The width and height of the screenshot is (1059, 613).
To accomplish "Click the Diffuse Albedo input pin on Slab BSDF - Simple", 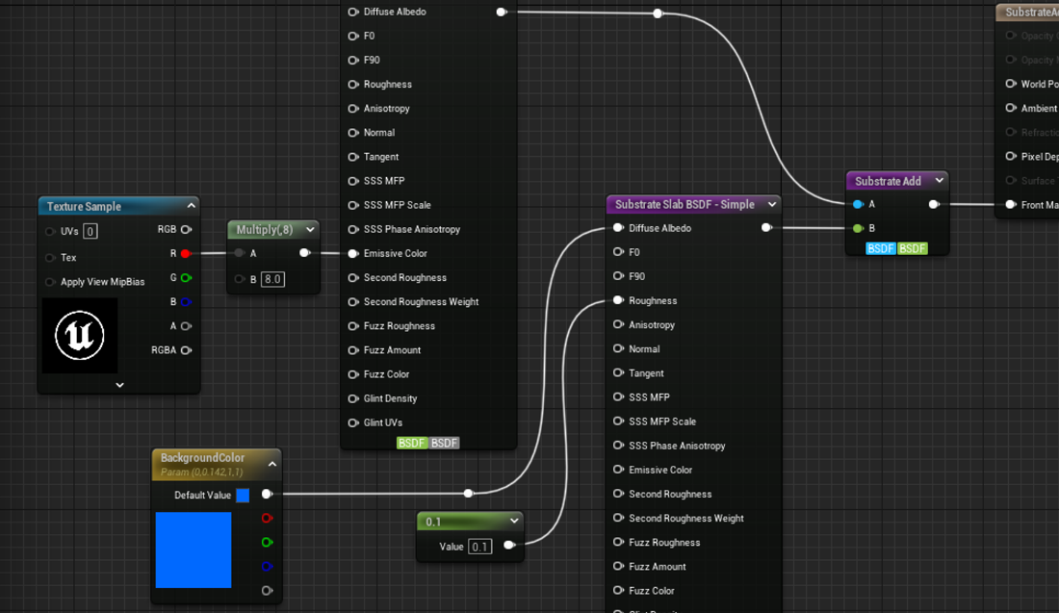I will (x=618, y=228).
